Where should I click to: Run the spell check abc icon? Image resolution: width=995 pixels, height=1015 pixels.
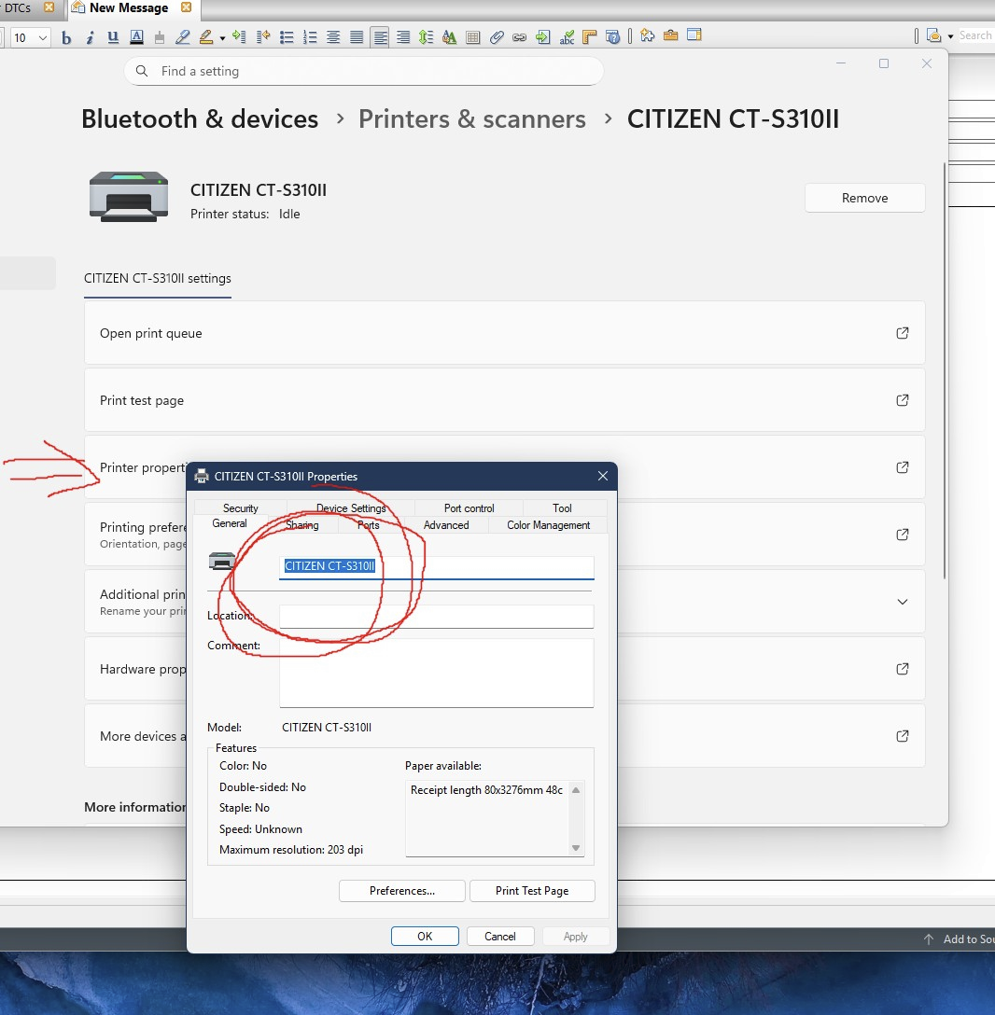pyautogui.click(x=567, y=37)
